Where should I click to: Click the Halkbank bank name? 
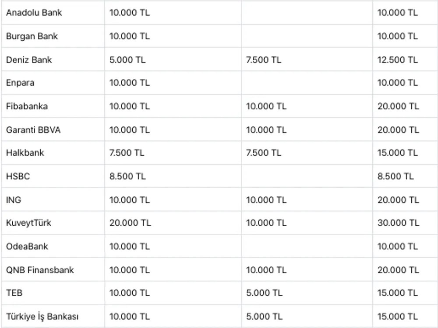25,153
